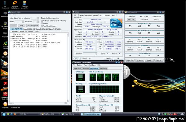Click the Validate button in CPU-Z
The height and width of the screenshot is (122, 186).
coord(108,59)
